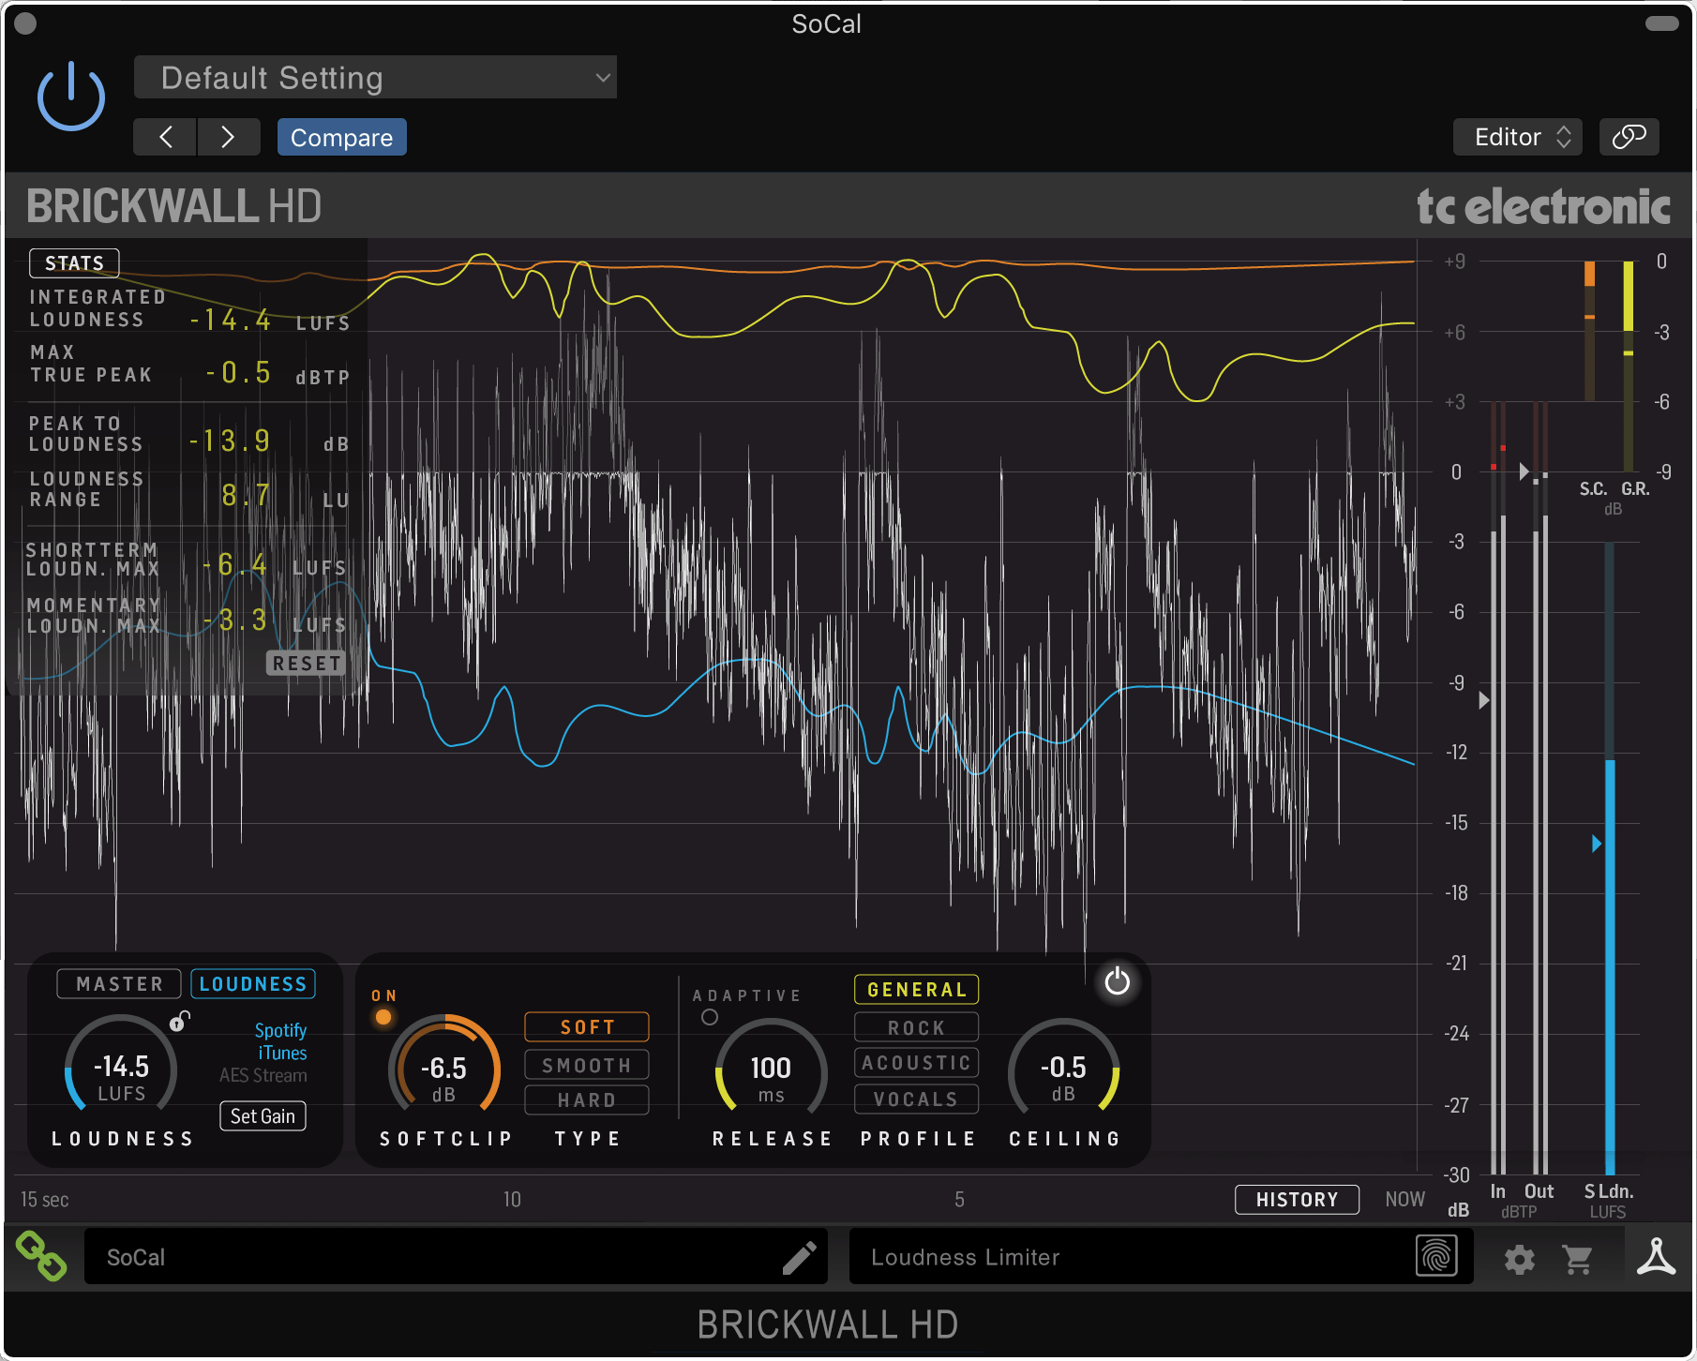The width and height of the screenshot is (1697, 1361).
Task: Go to next preset with the right arrow
Action: point(229,136)
